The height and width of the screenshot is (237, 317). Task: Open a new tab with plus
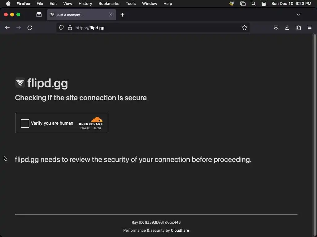pyautogui.click(x=123, y=15)
